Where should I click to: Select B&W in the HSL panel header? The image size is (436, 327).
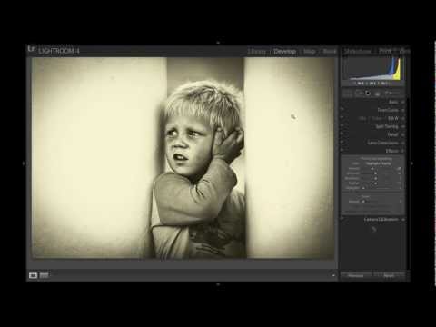pos(393,118)
